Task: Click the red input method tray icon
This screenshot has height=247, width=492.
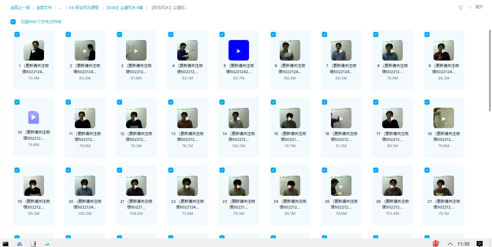Action: tap(436, 244)
